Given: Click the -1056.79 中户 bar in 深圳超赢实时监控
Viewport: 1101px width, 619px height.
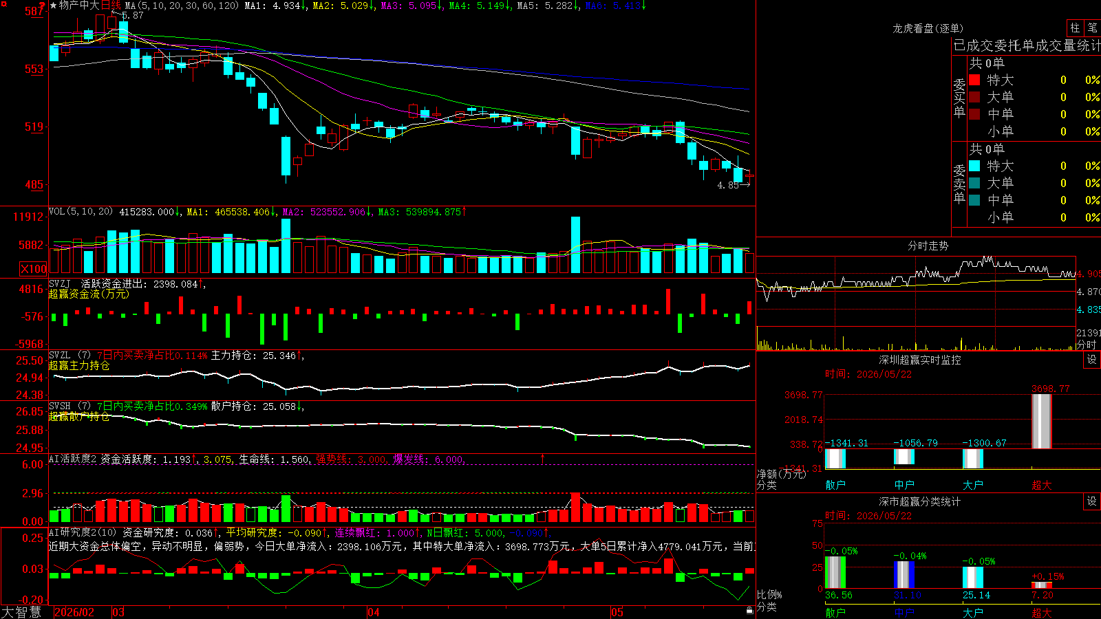Looking at the screenshot, I should click(x=904, y=457).
